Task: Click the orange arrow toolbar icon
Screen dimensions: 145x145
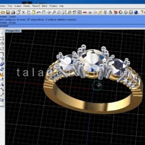Action: [x=142, y=12]
